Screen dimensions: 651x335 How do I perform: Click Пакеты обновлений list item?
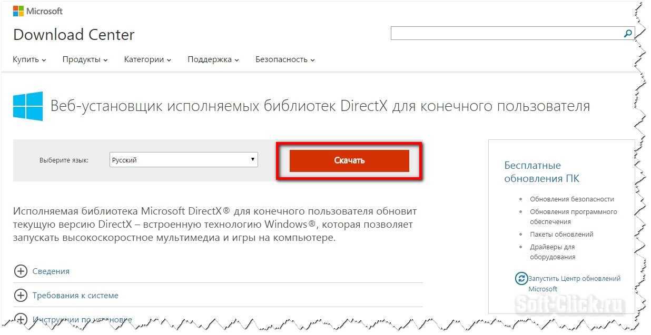(x=561, y=235)
